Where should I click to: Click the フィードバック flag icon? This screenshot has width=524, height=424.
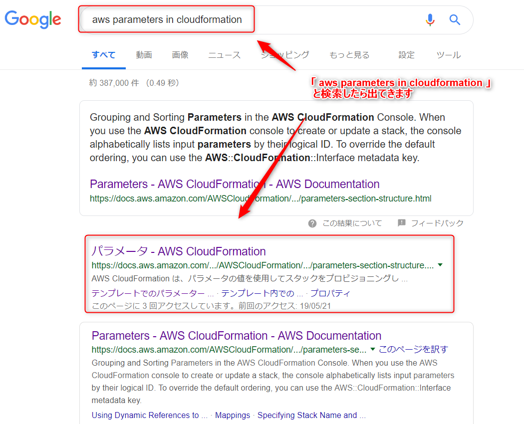(x=402, y=223)
